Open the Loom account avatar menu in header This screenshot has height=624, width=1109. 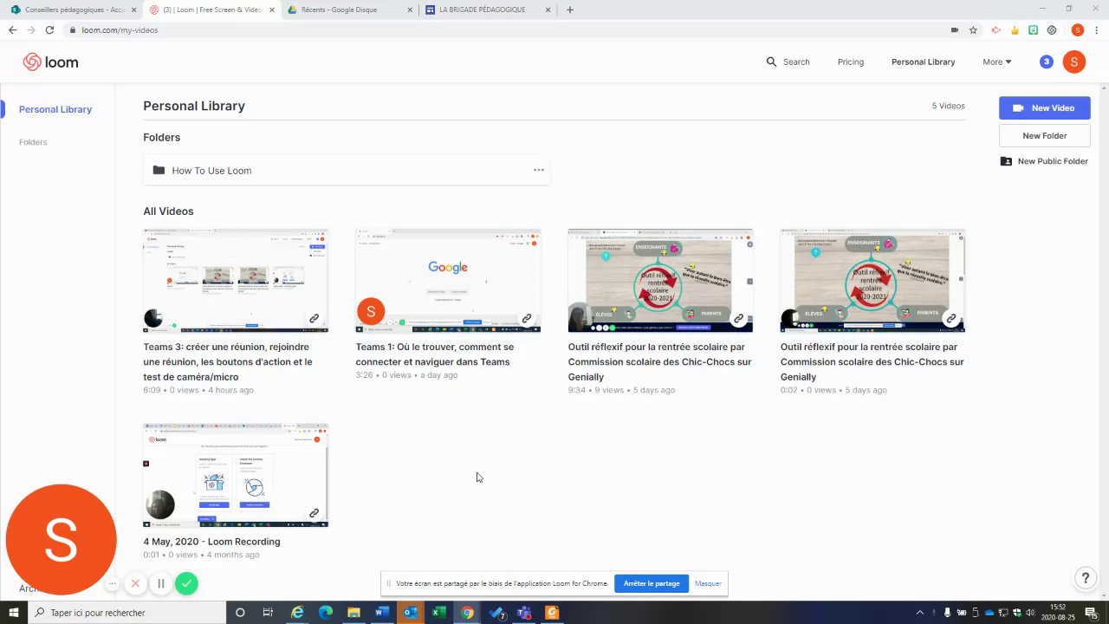[1073, 62]
